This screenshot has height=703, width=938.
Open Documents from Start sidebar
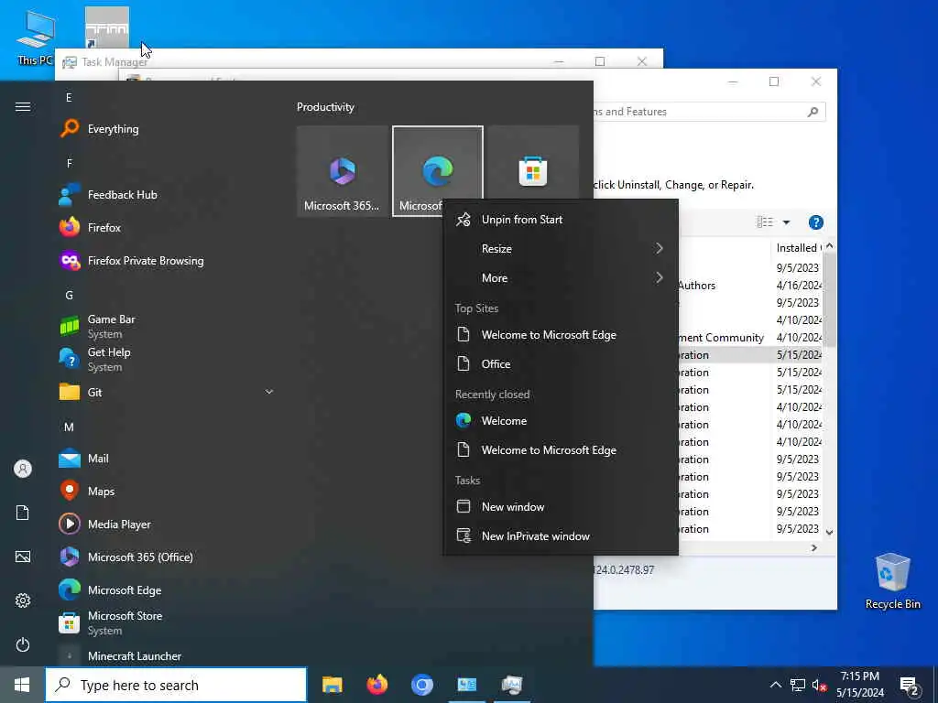23,513
